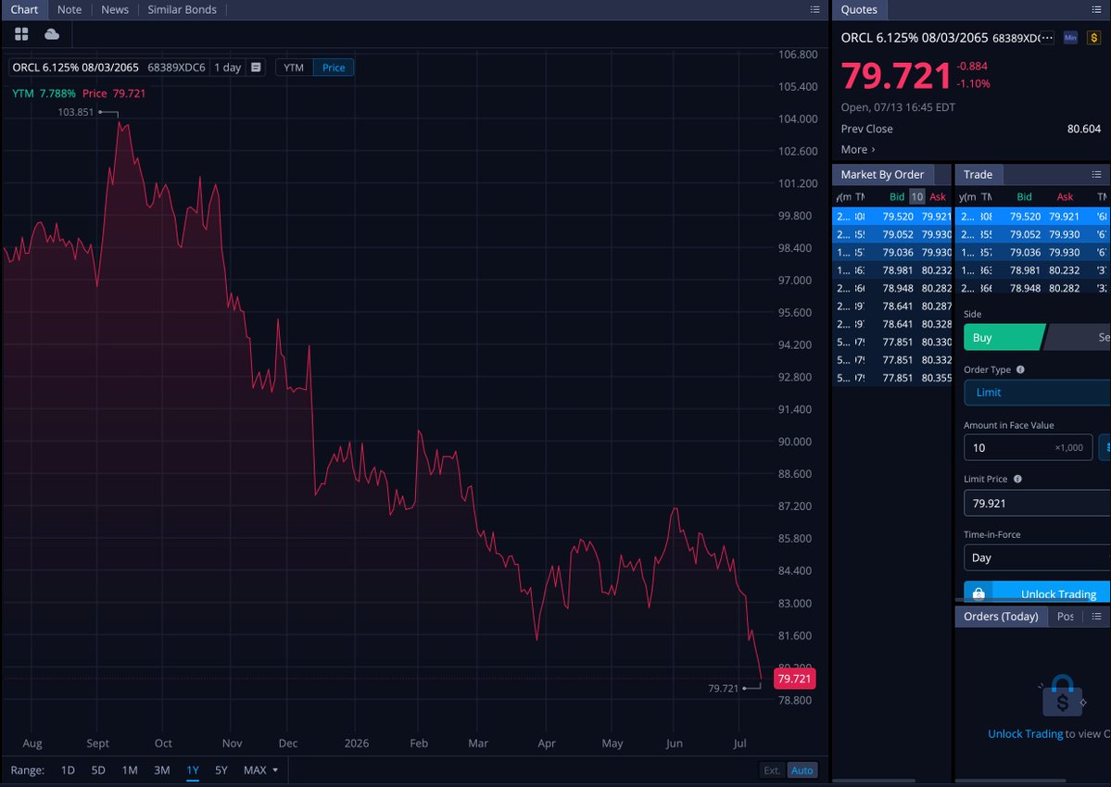
Task: Select the Orders (Today) tab
Action: coord(1001,617)
